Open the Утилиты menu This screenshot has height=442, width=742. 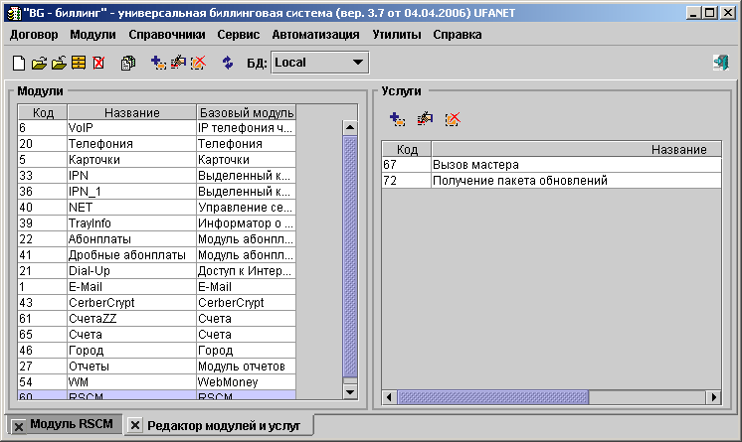397,34
